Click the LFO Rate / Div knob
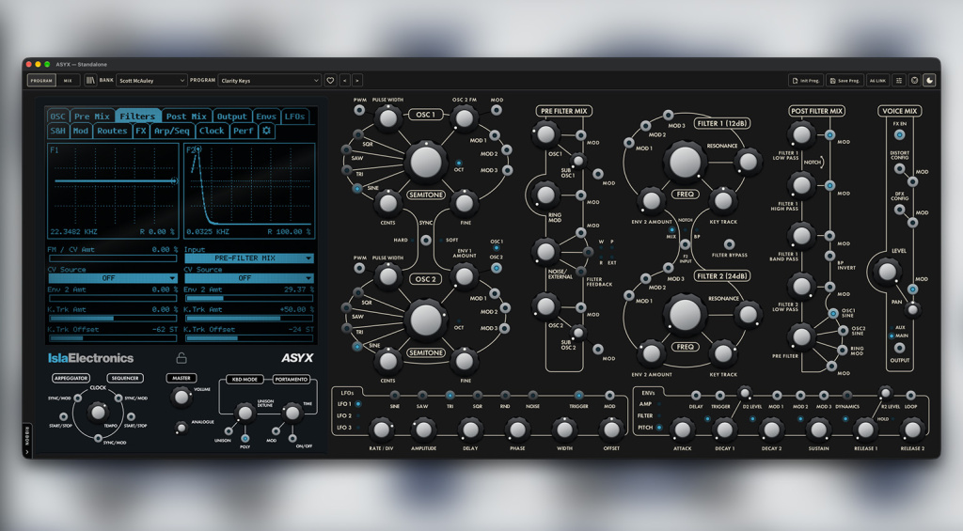Image resolution: width=963 pixels, height=531 pixels. pos(381,429)
